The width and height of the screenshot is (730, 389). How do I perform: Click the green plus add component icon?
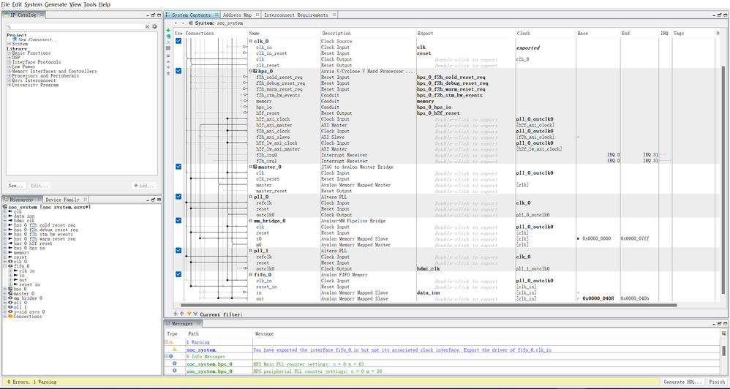[x=169, y=30]
